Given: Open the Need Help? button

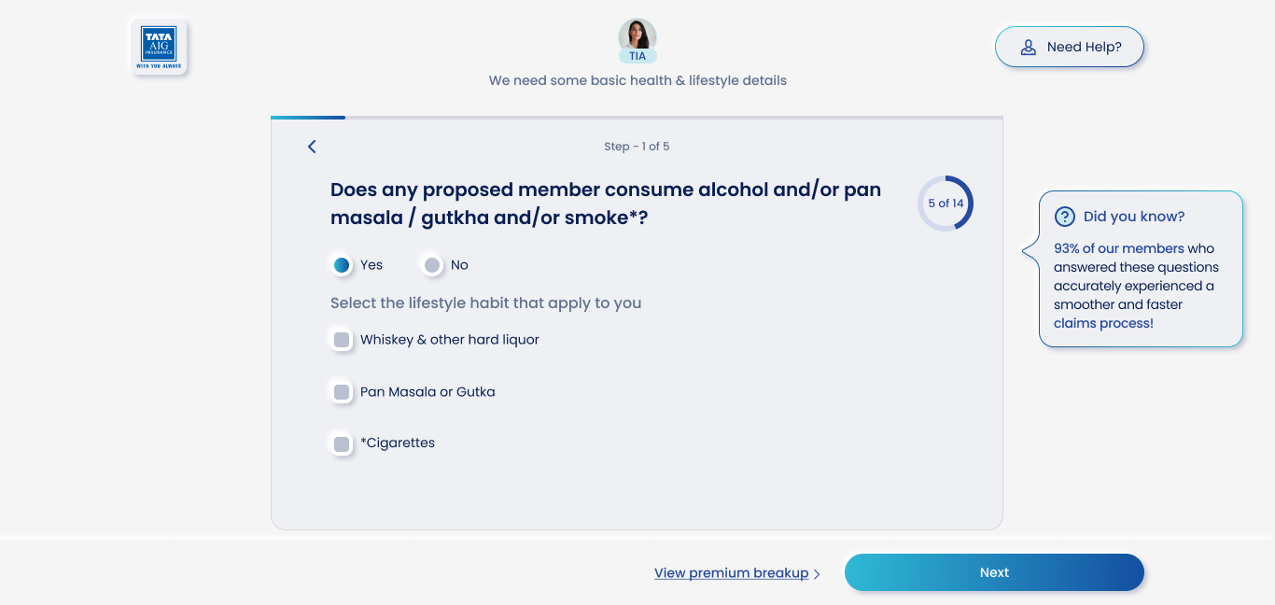Looking at the screenshot, I should tap(1070, 47).
